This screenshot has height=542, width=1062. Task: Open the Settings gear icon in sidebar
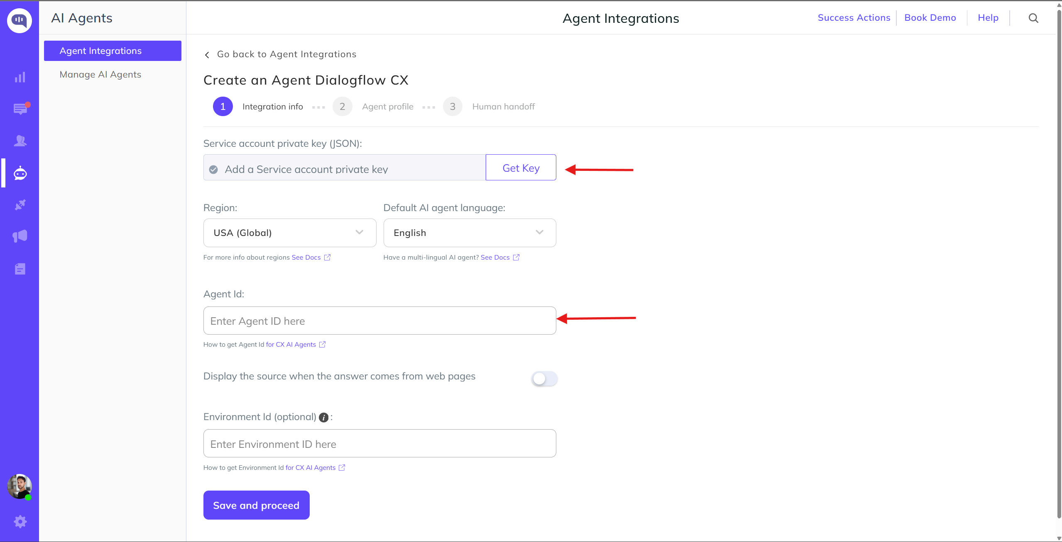pos(20,521)
